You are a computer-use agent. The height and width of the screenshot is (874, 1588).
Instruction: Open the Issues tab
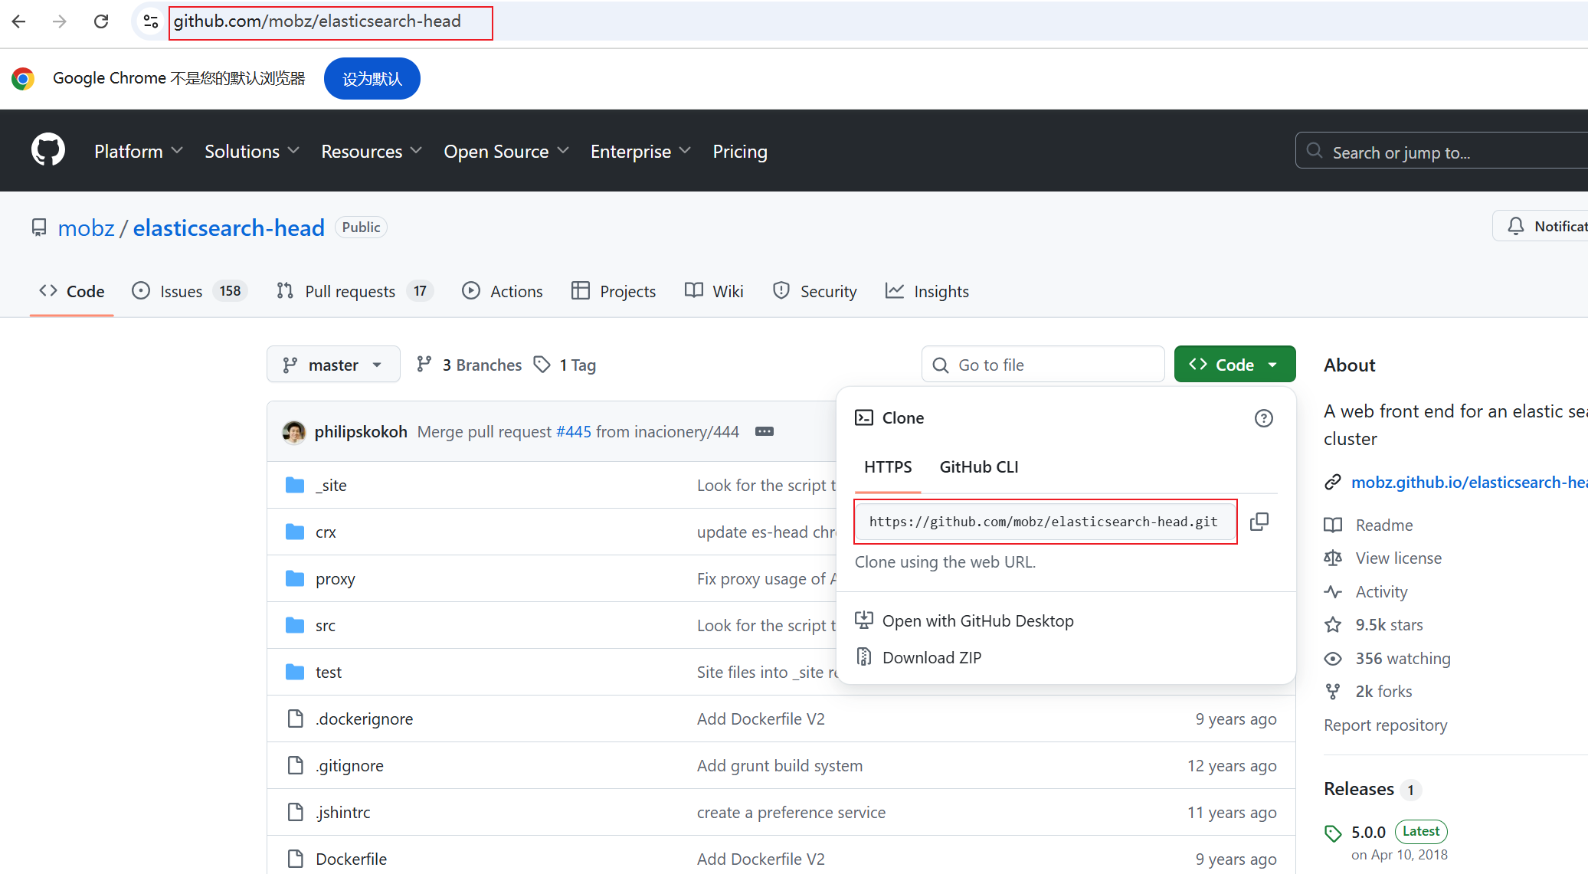click(x=181, y=292)
